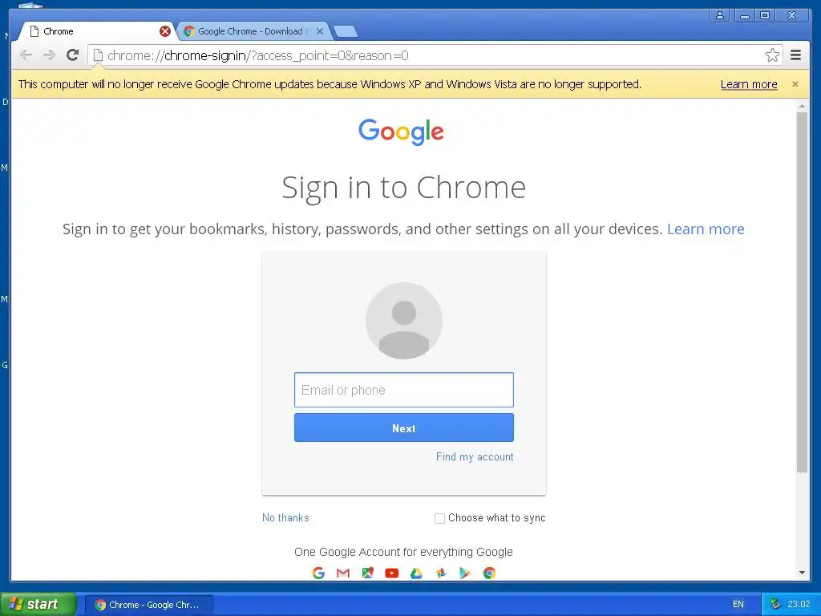Close the Google Chrome Download tab
821x616 pixels.
pyautogui.click(x=320, y=31)
